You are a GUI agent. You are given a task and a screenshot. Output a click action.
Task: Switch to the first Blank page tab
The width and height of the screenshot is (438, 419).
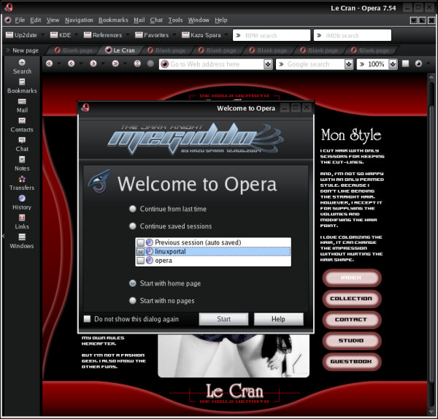click(74, 50)
